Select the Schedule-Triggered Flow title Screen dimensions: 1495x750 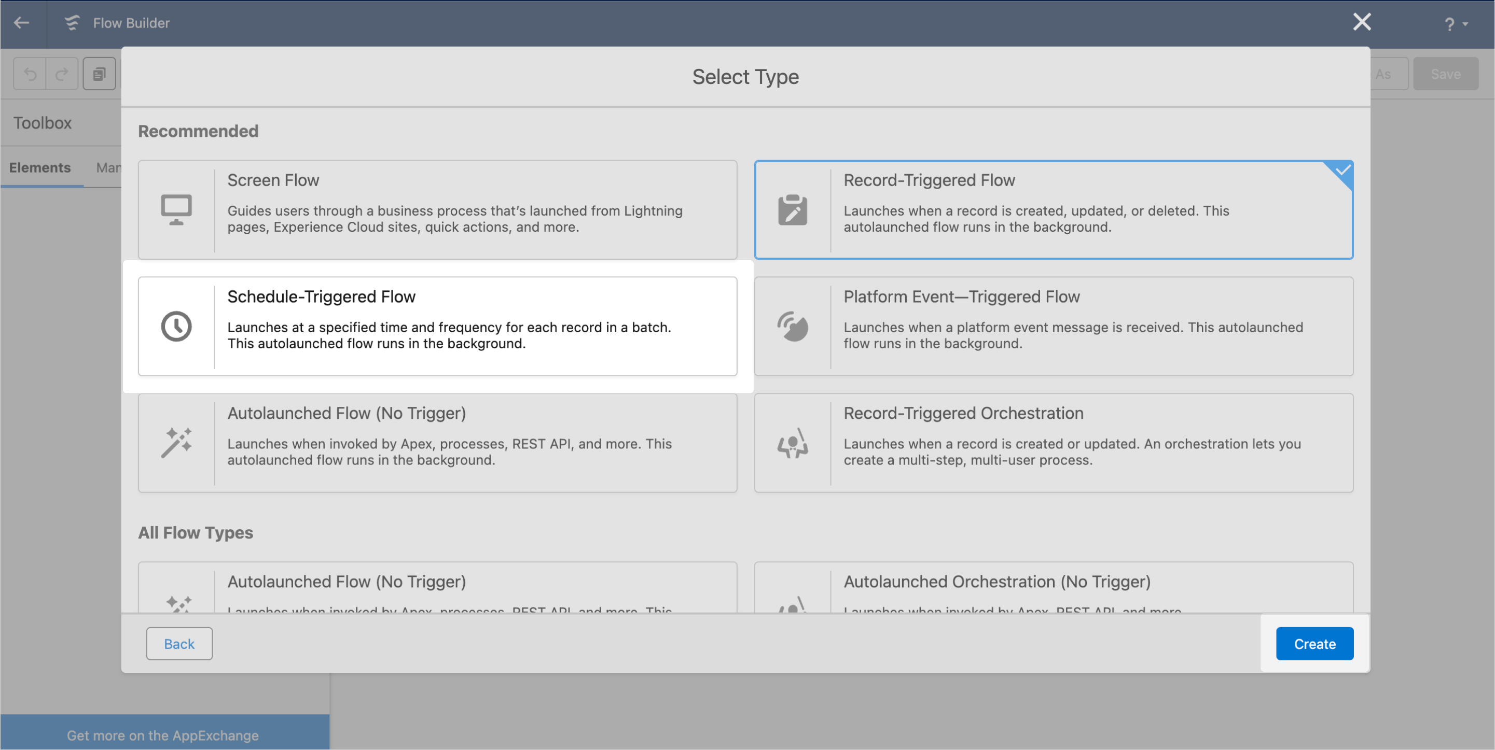[321, 297]
